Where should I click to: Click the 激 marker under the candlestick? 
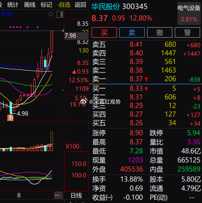tap(10, 118)
